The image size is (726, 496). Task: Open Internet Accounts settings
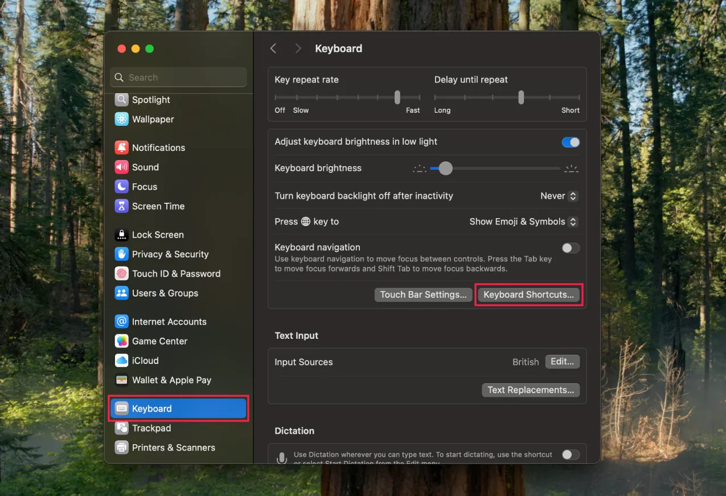tap(178, 321)
